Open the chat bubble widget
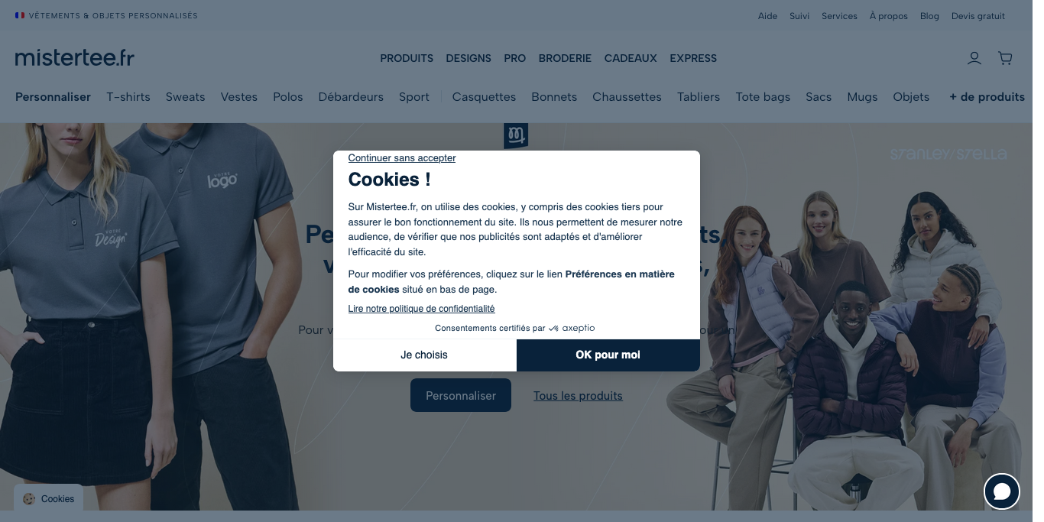 (x=1001, y=491)
